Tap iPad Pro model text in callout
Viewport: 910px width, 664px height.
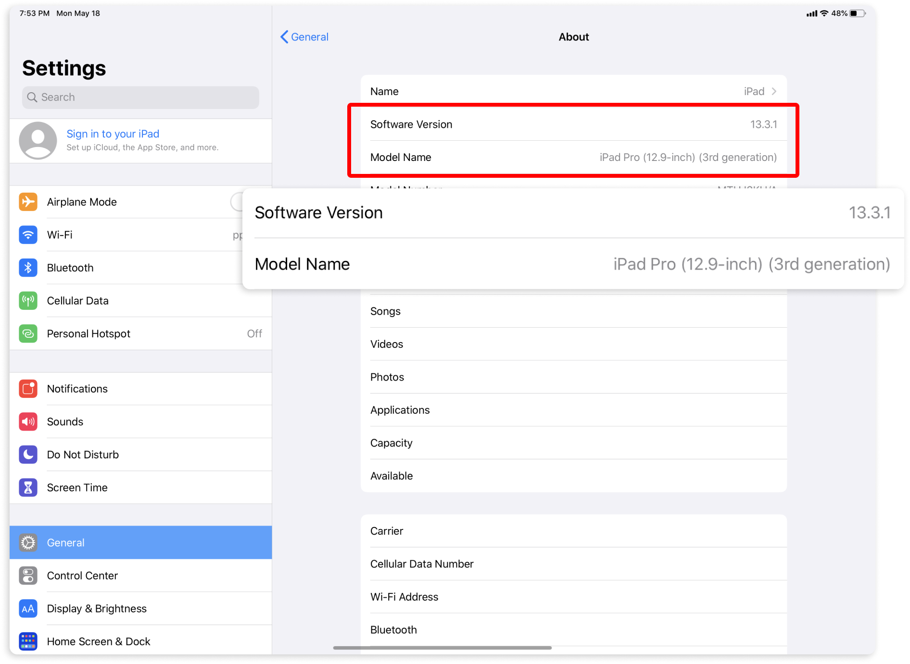[752, 264]
